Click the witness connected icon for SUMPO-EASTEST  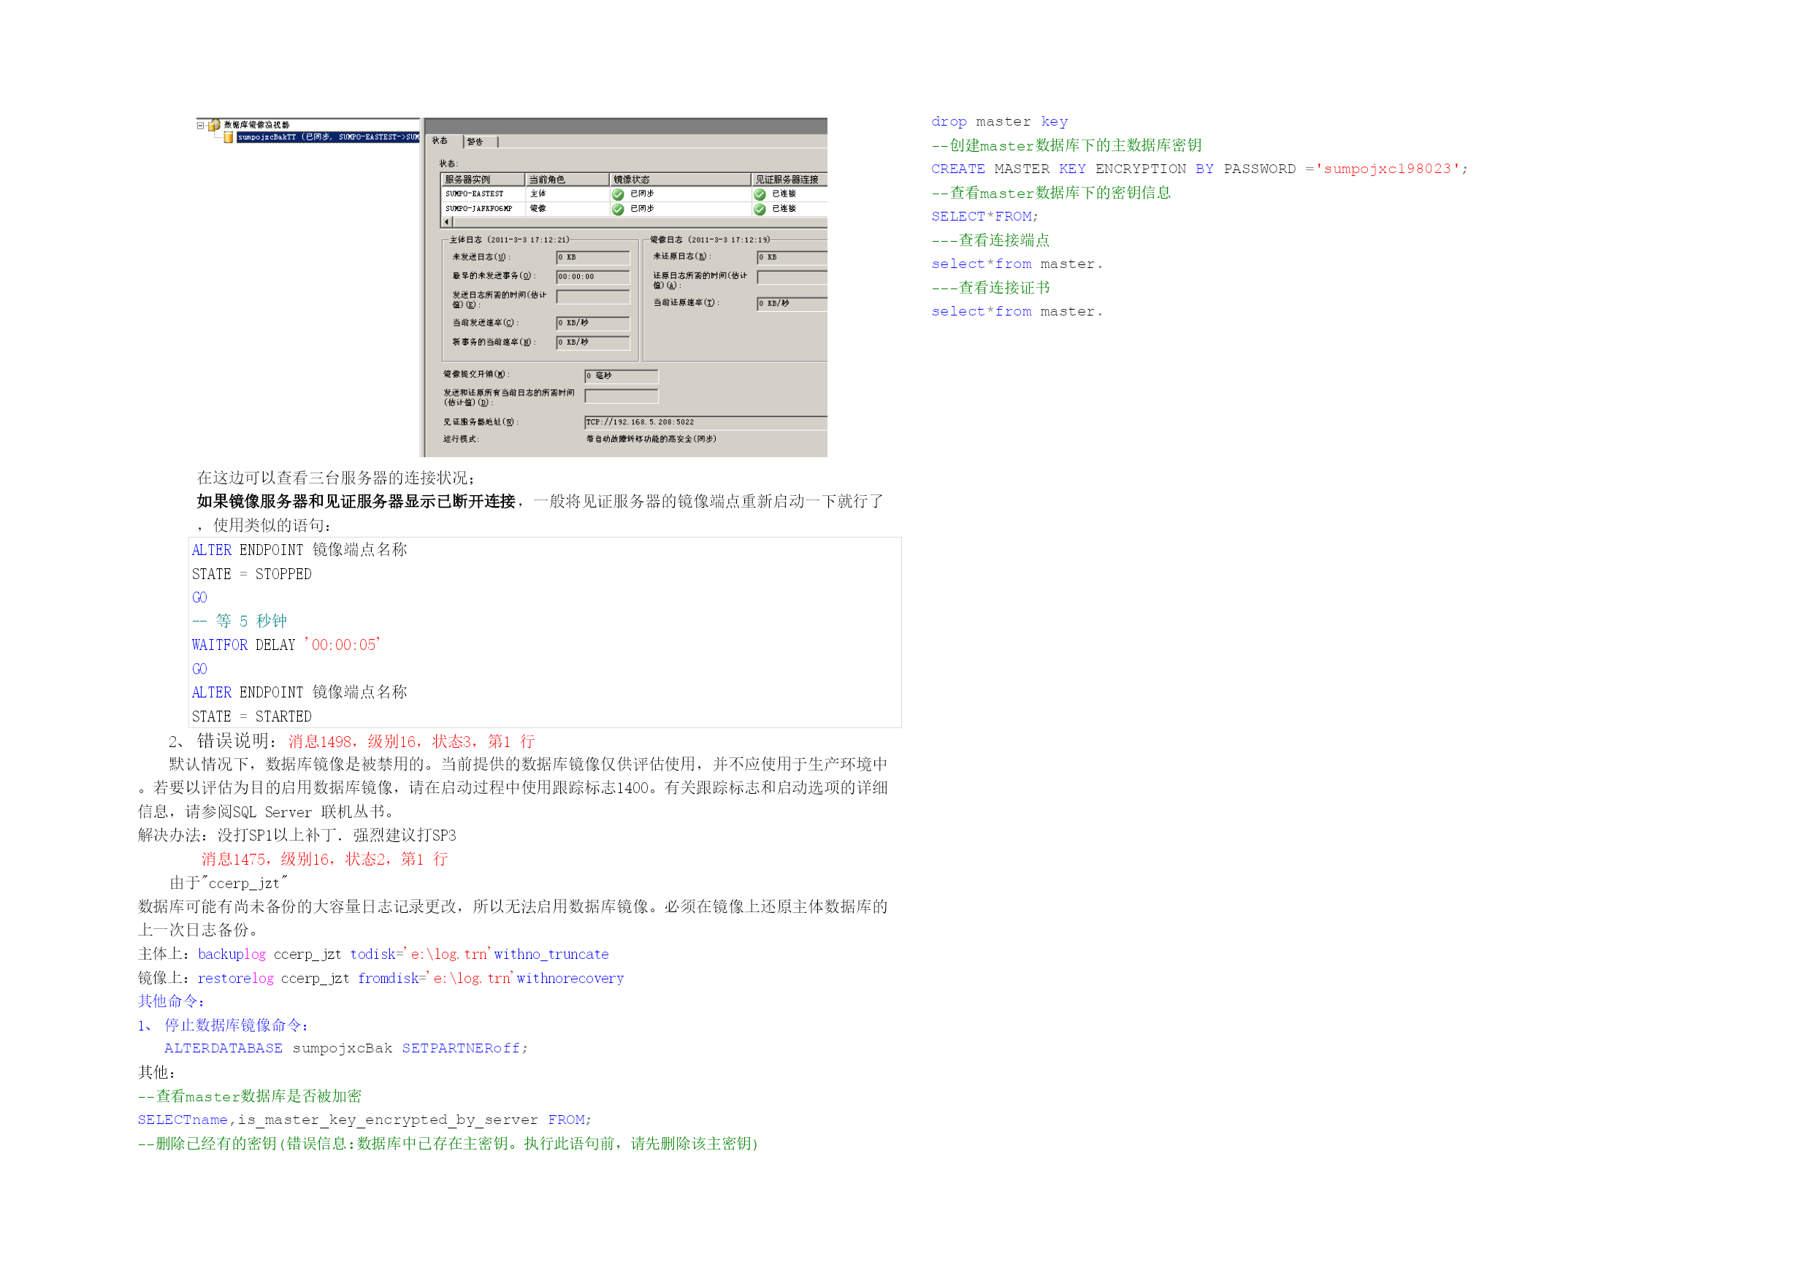coord(760,194)
